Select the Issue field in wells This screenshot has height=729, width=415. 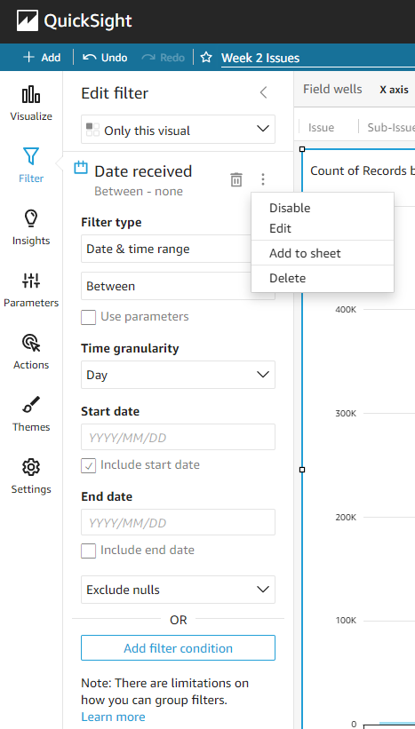[x=322, y=127]
